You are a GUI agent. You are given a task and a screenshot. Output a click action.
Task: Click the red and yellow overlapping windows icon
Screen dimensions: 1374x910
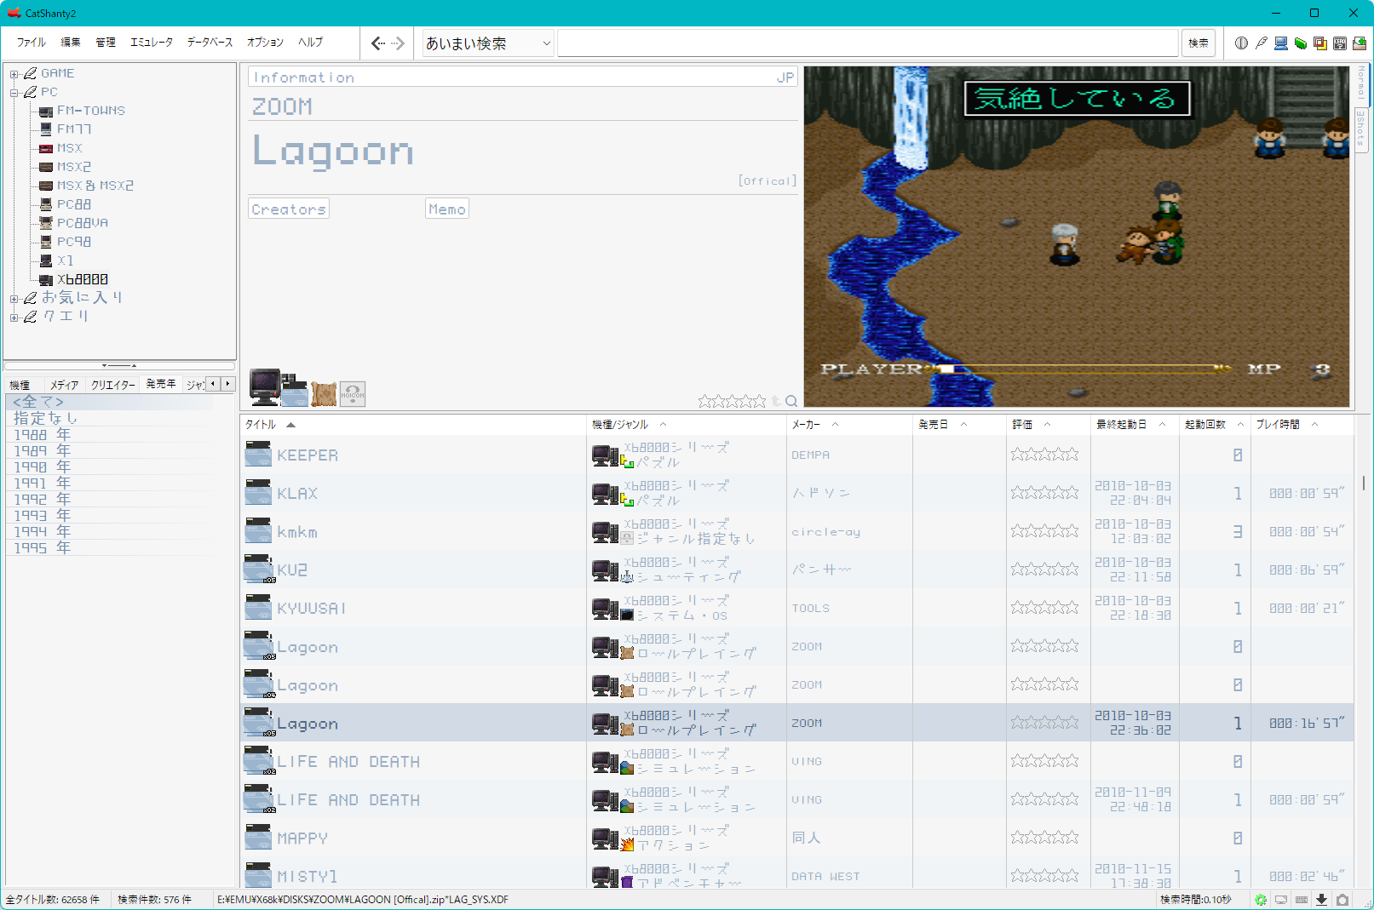pyautogui.click(x=1319, y=43)
